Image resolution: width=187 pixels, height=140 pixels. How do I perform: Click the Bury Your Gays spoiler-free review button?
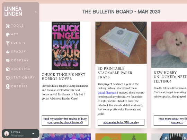coord(65,121)
